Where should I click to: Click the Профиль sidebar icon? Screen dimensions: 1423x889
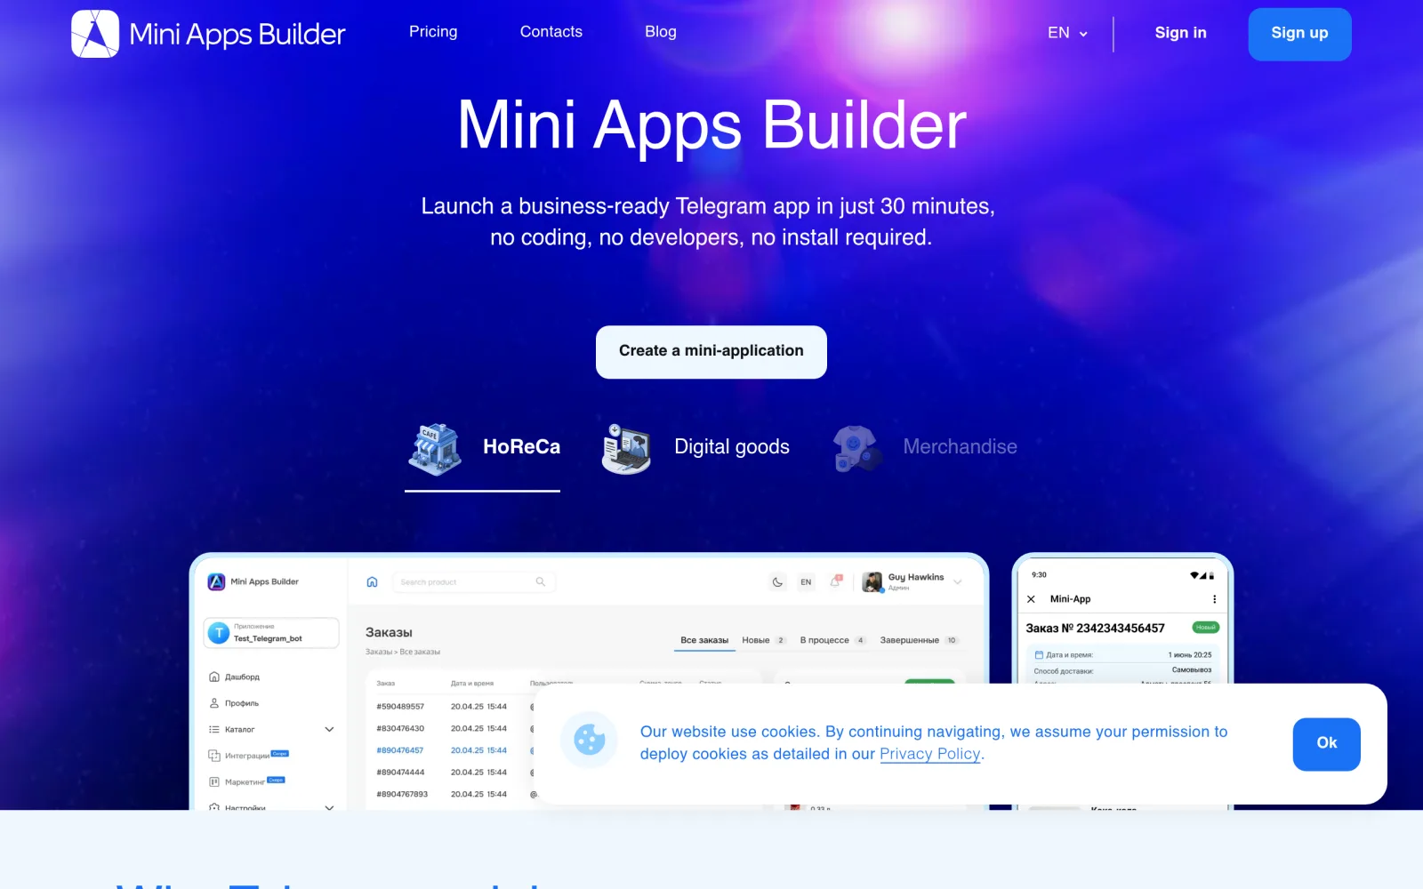point(213,703)
